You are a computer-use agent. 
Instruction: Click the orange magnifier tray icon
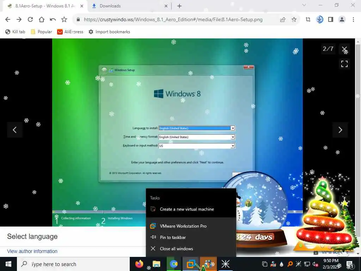coord(290,264)
